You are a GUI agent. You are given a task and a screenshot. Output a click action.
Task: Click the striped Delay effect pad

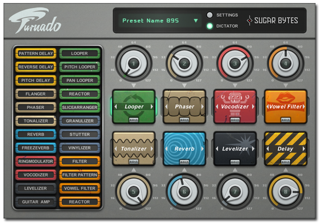click(x=286, y=149)
